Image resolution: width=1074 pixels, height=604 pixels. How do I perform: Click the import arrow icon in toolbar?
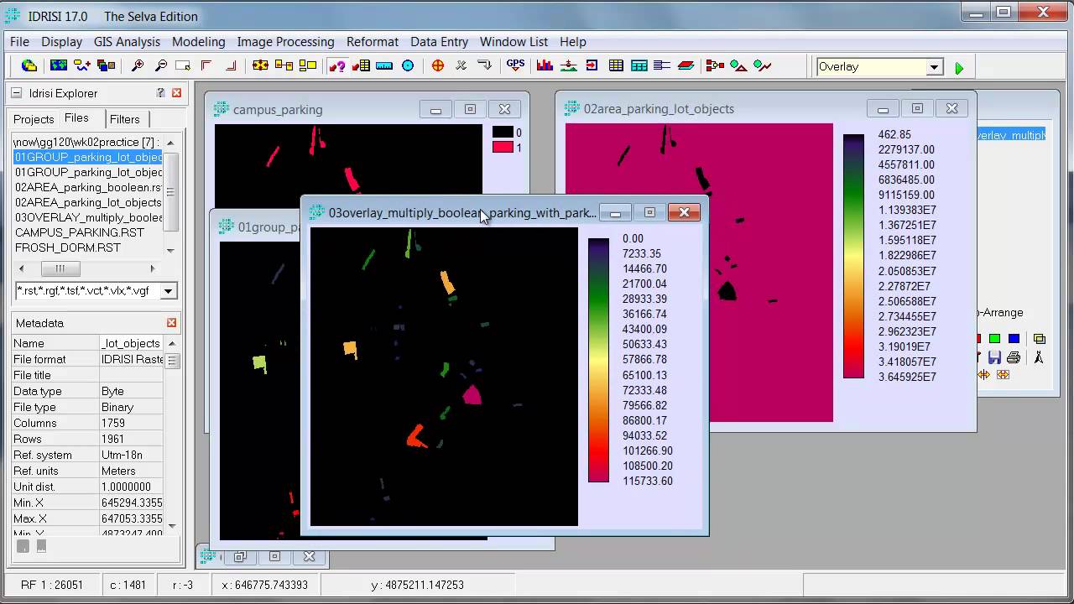592,65
